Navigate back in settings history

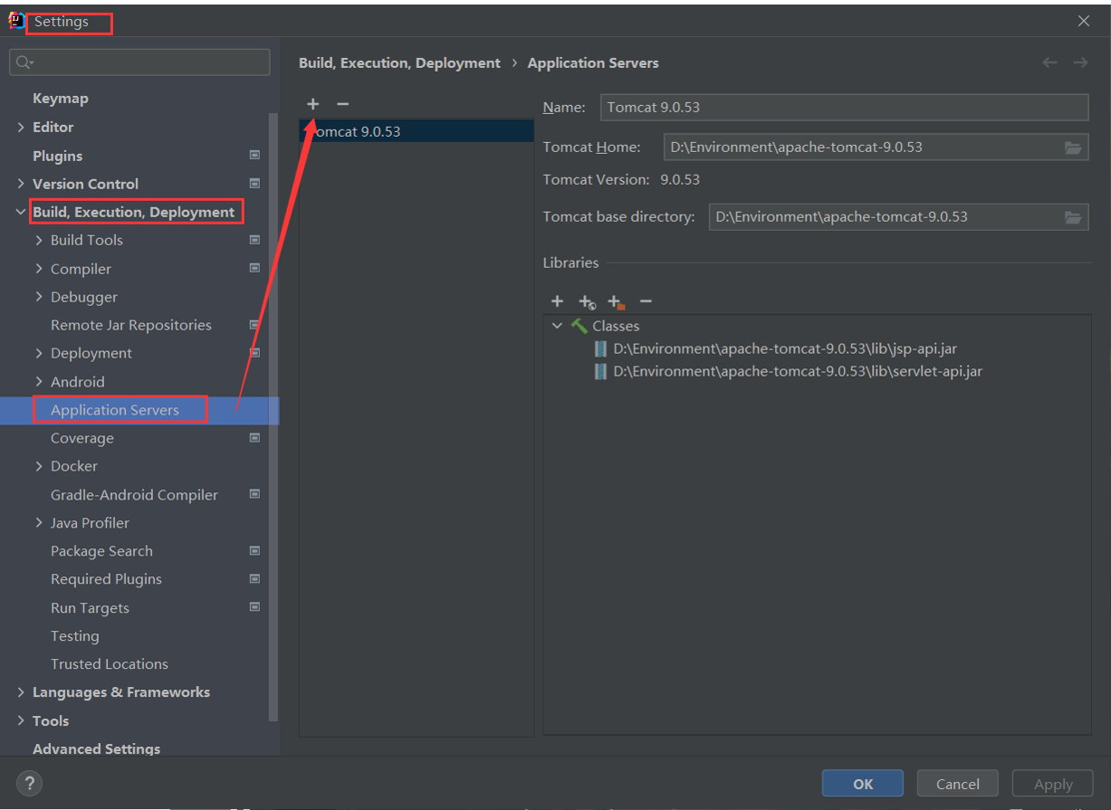click(x=1049, y=62)
